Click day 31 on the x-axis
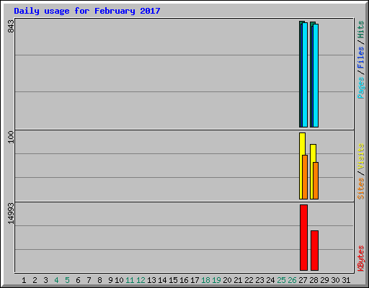The image size is (369, 288). tap(346, 280)
